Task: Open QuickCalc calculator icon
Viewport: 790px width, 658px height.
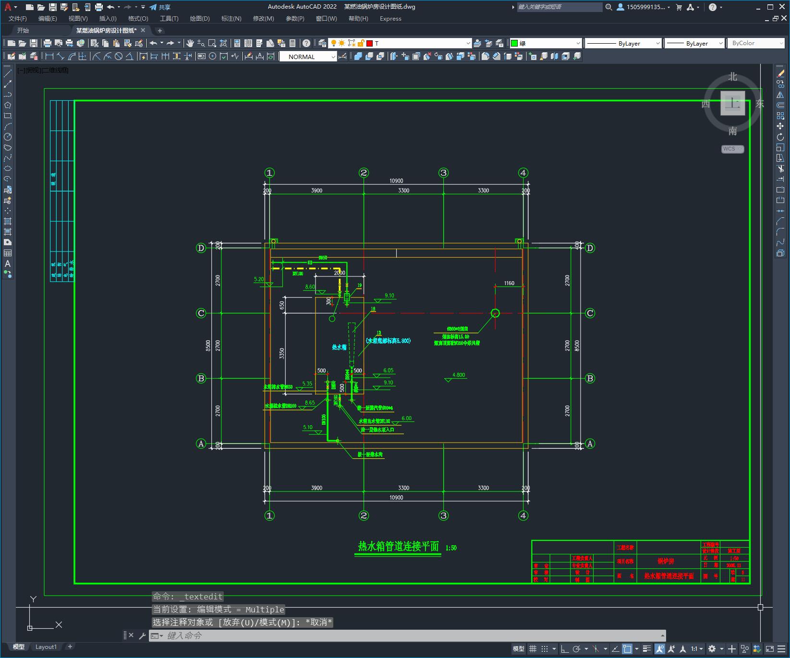Action: pos(292,43)
